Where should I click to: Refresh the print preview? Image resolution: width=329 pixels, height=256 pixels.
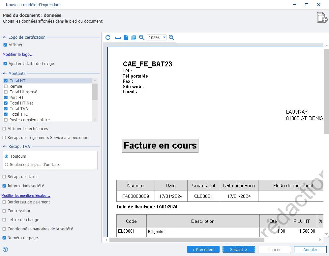[x=108, y=37]
